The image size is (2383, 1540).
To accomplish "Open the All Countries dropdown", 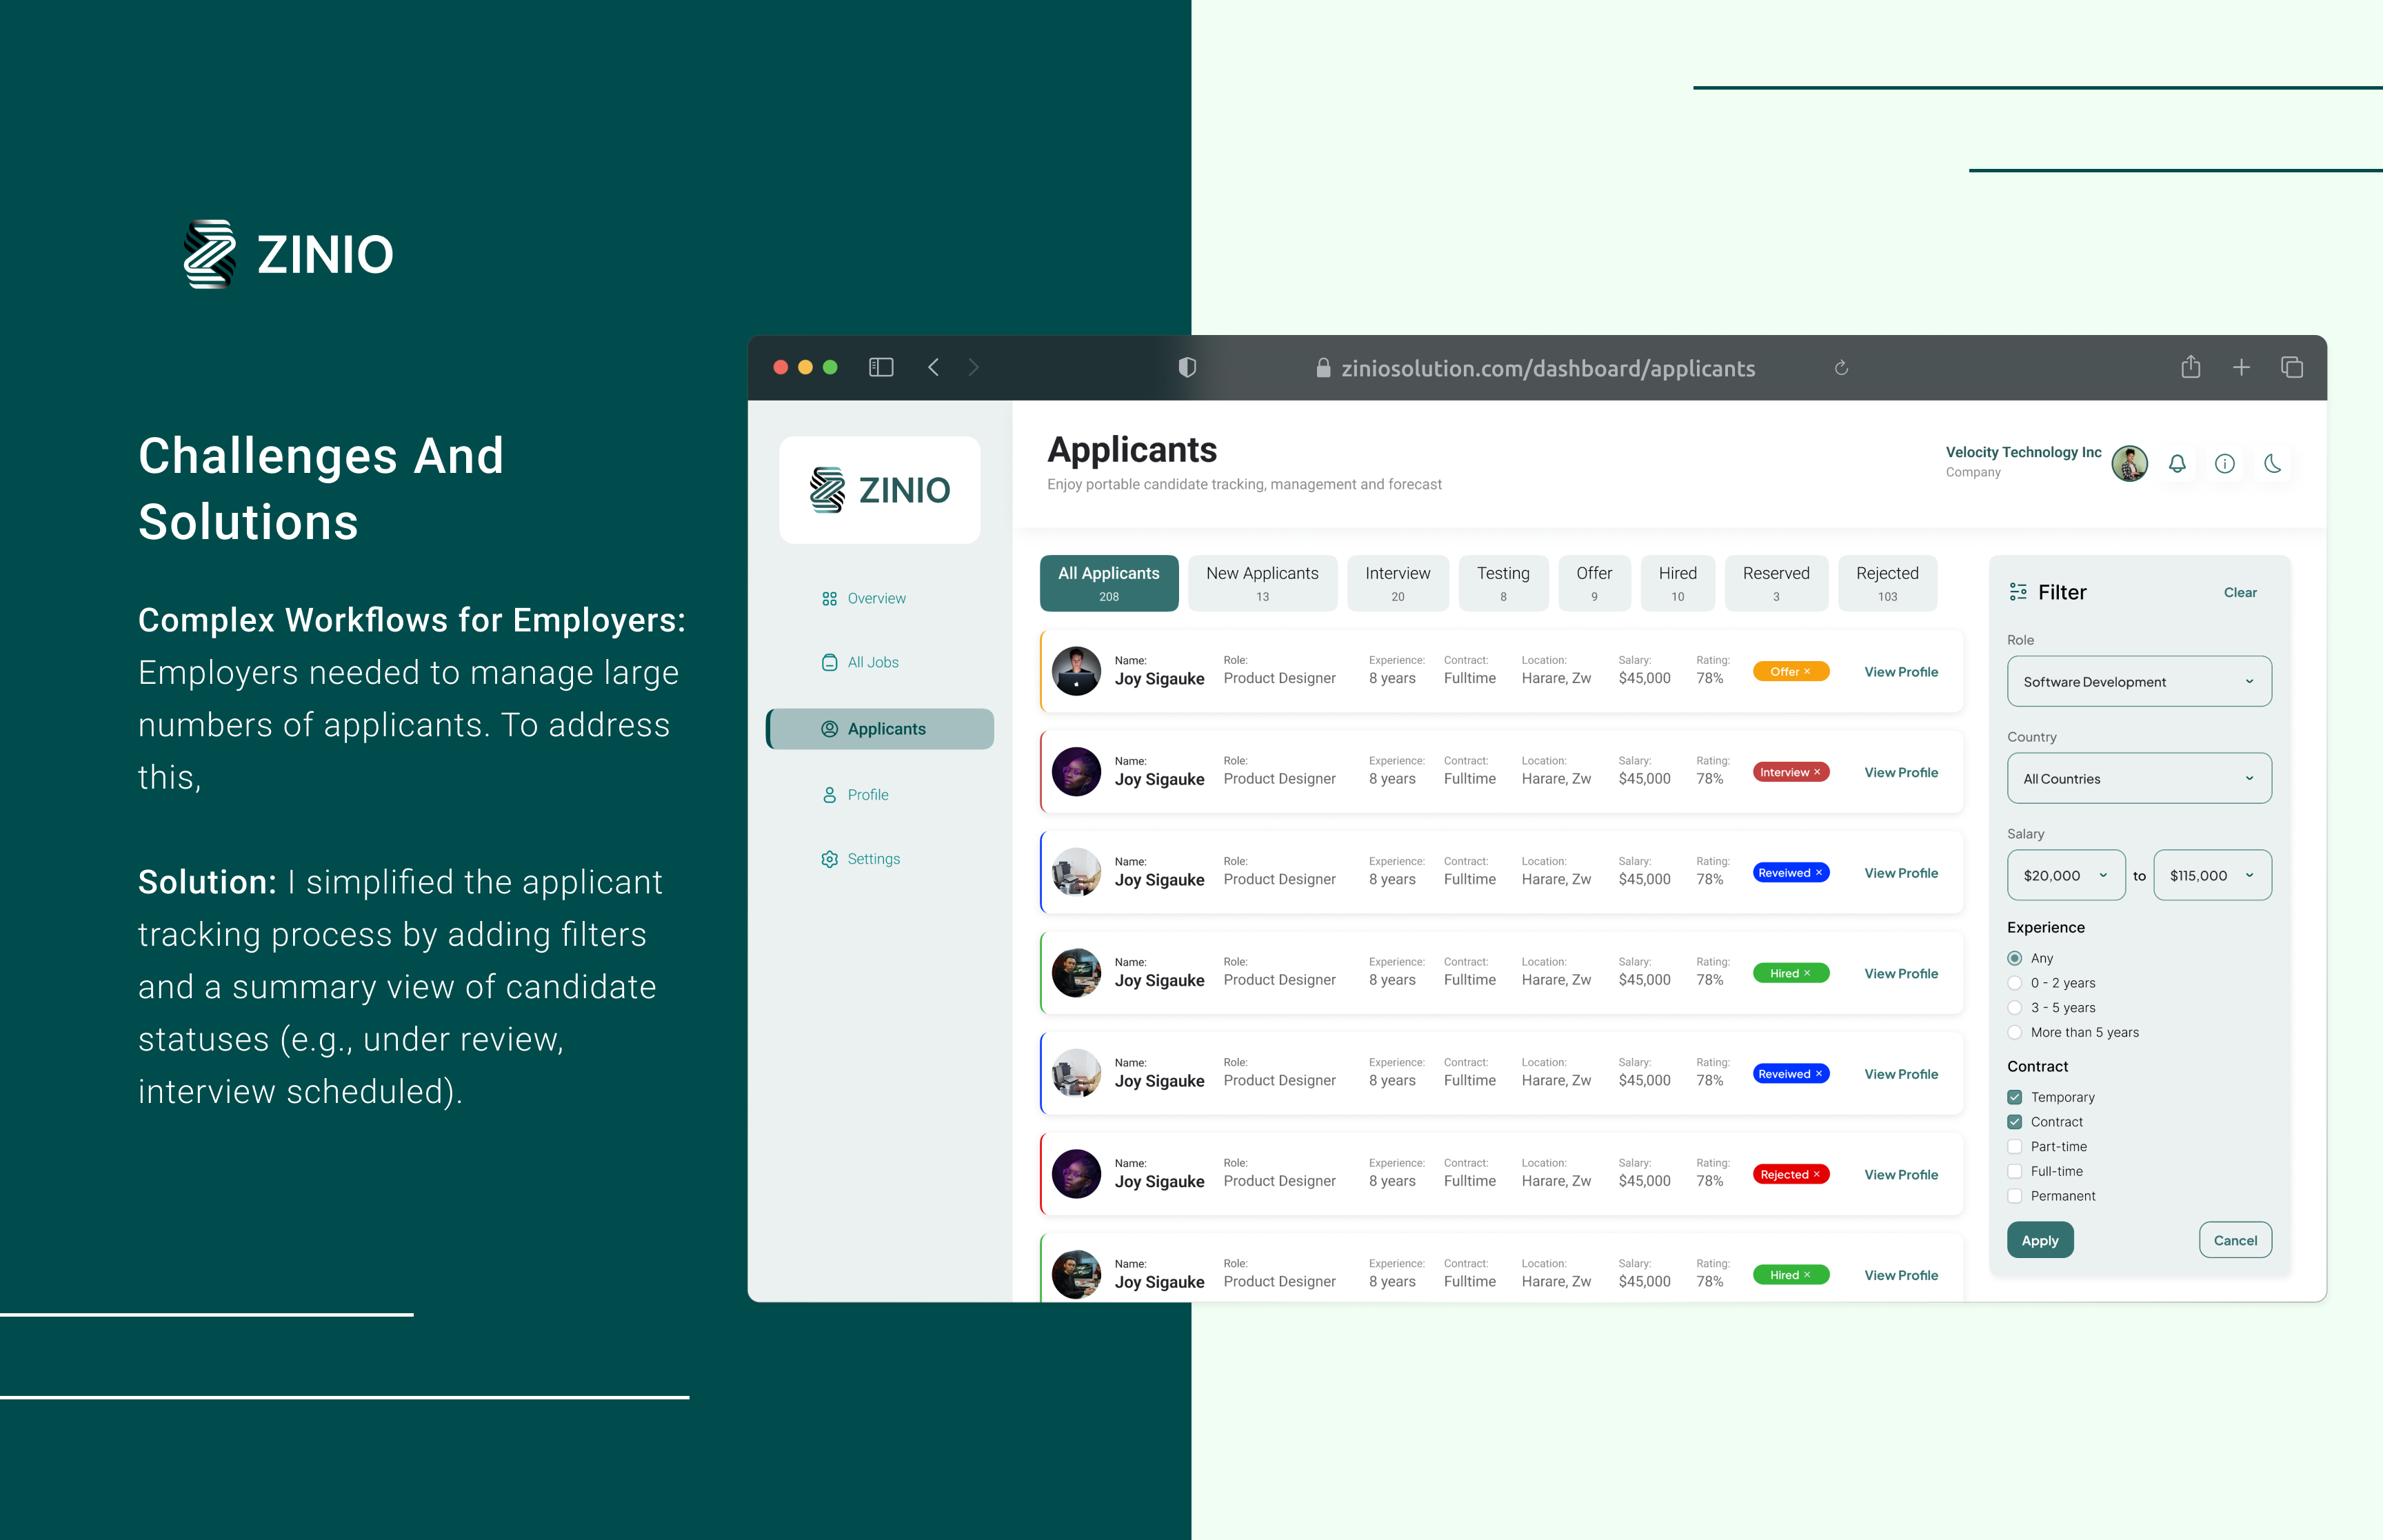I will (x=2138, y=779).
